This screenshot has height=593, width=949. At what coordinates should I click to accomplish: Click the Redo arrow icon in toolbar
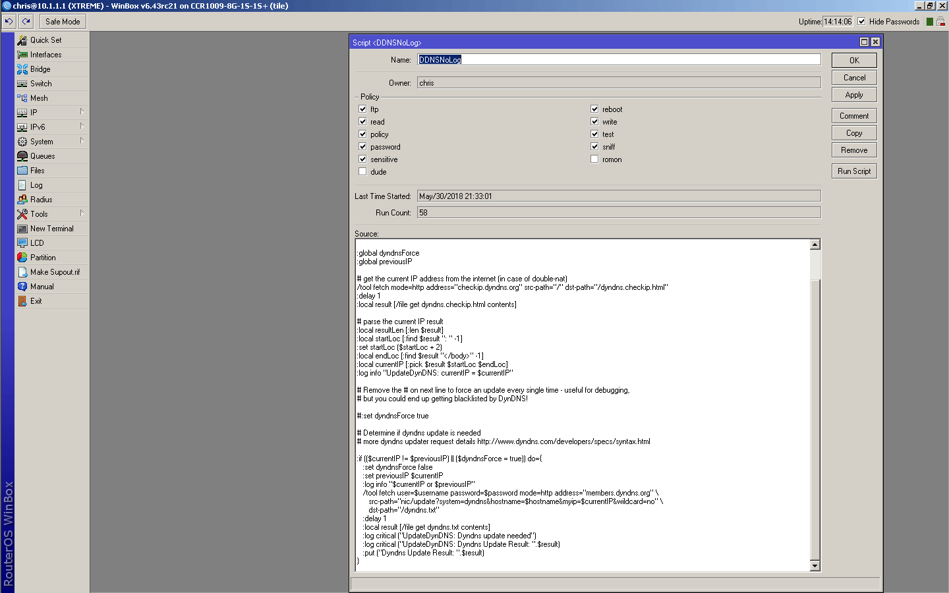26,22
